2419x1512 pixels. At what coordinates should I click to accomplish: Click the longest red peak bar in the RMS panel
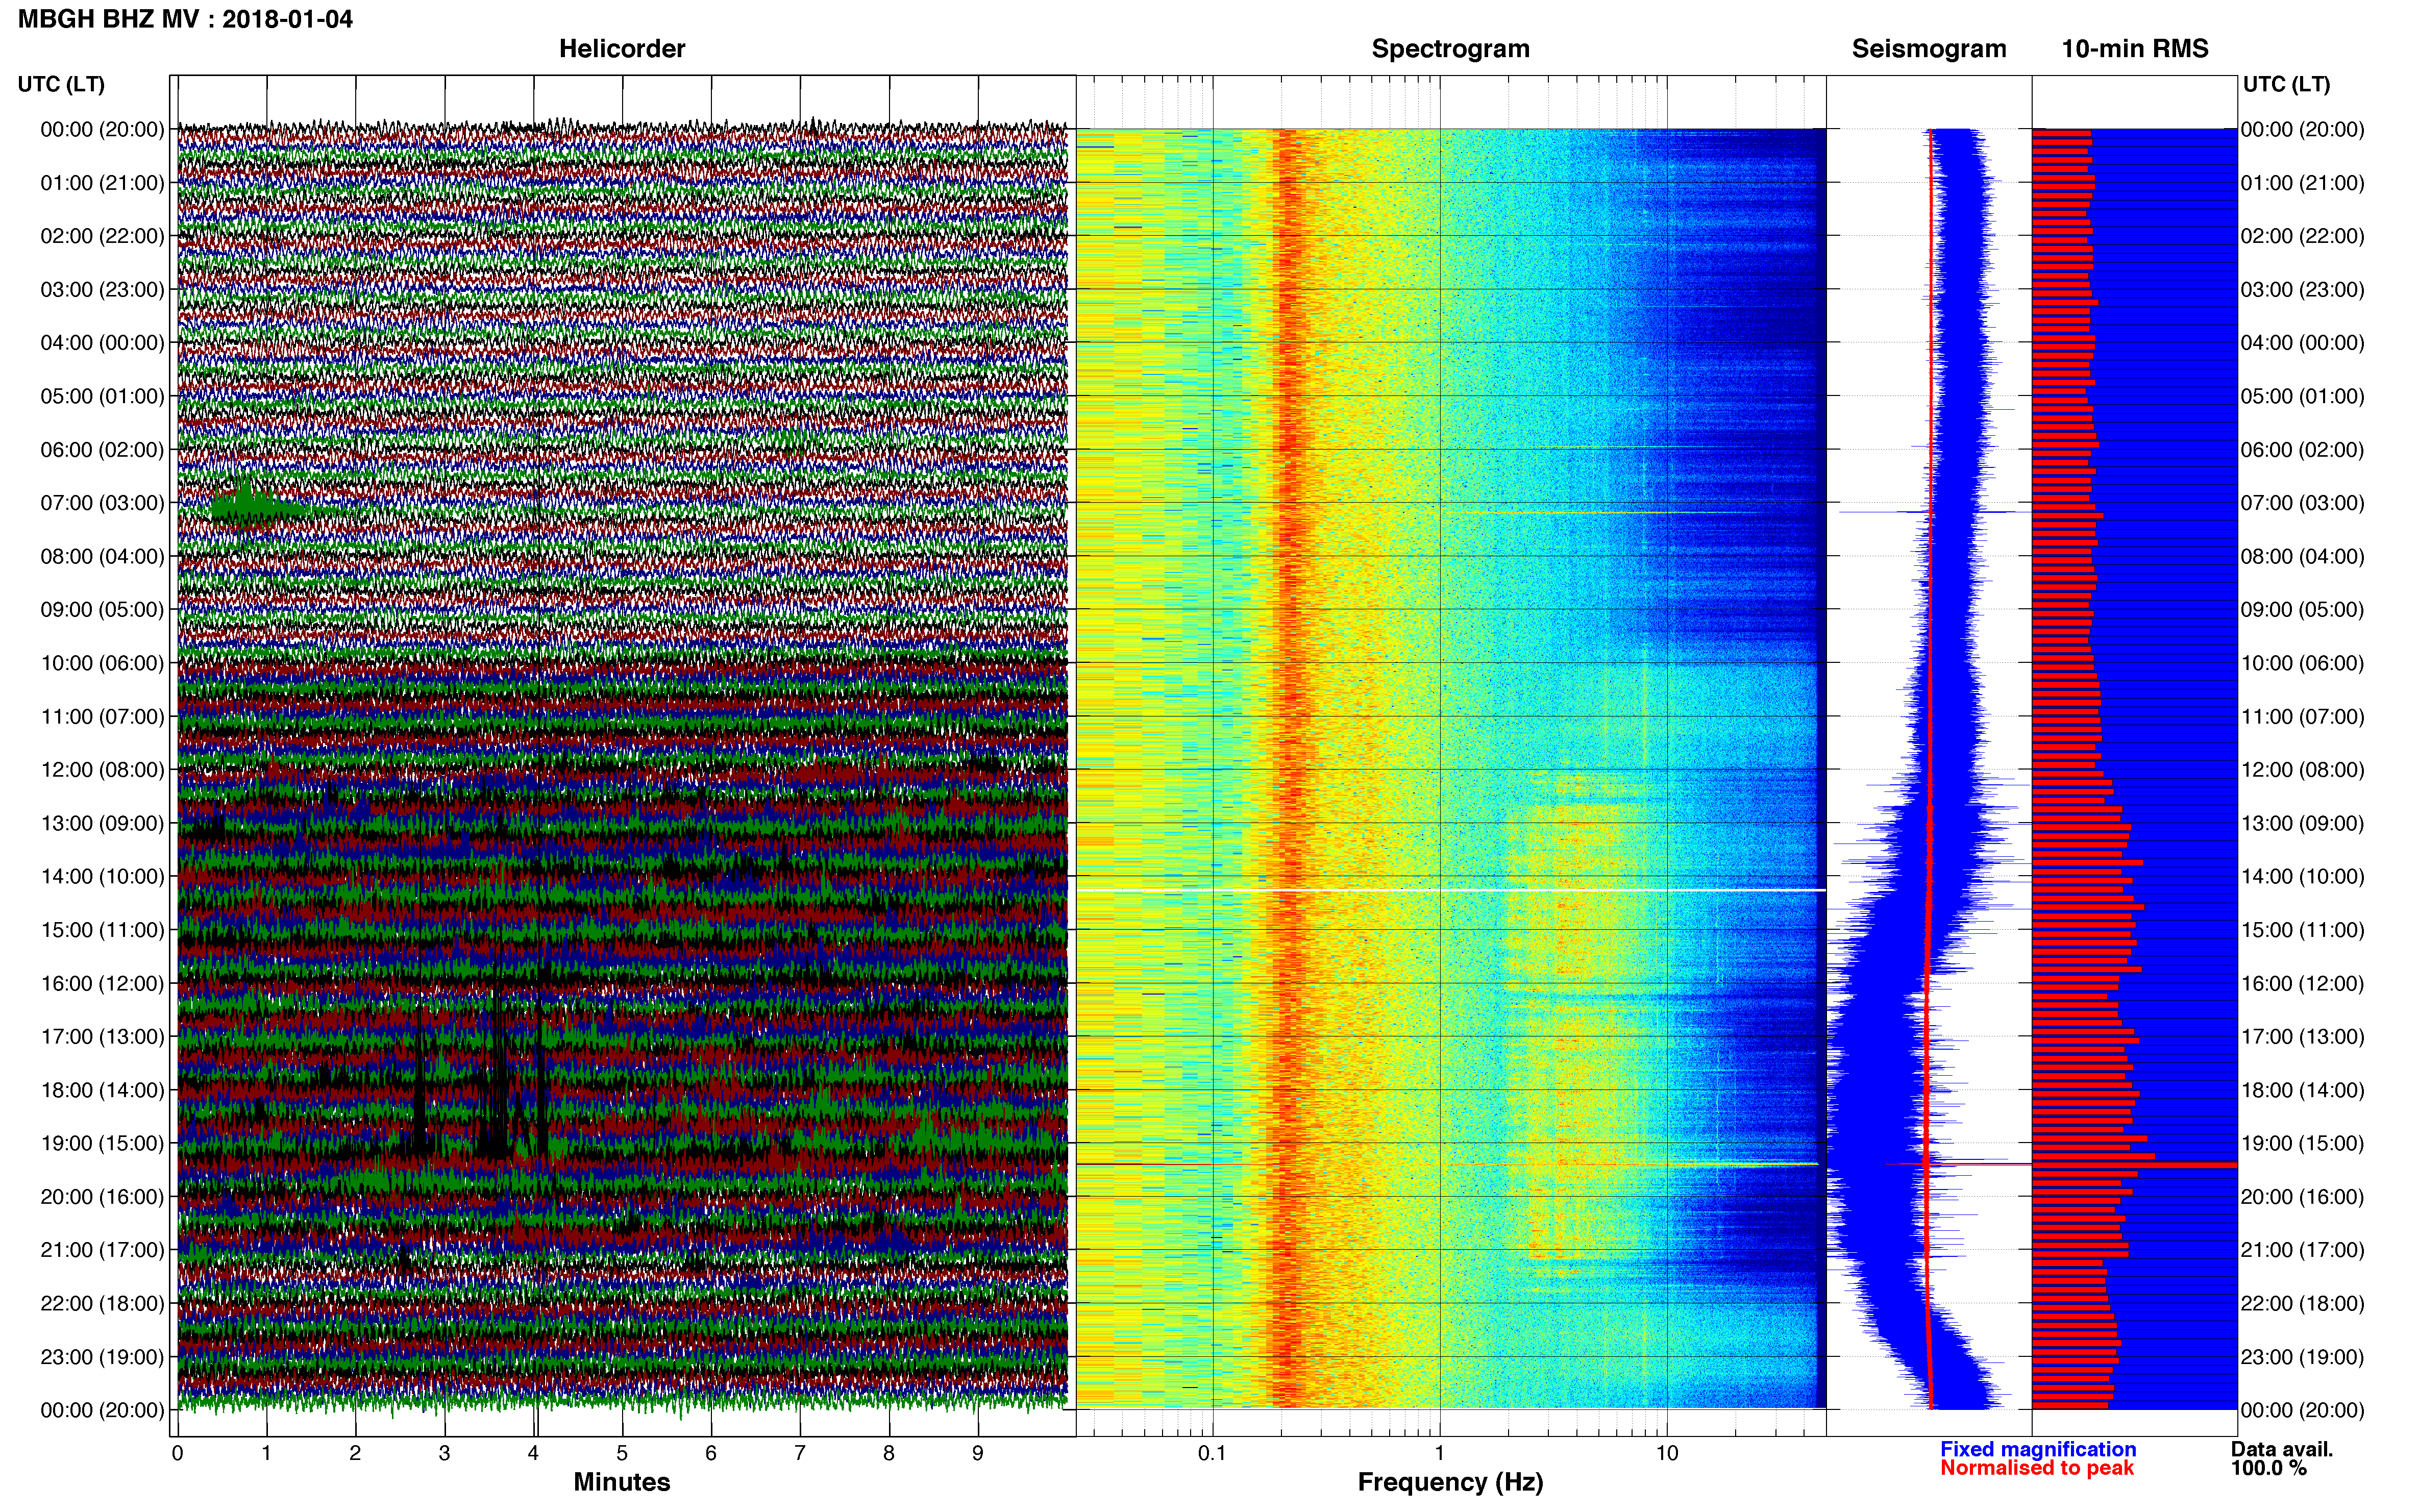click(2134, 1165)
